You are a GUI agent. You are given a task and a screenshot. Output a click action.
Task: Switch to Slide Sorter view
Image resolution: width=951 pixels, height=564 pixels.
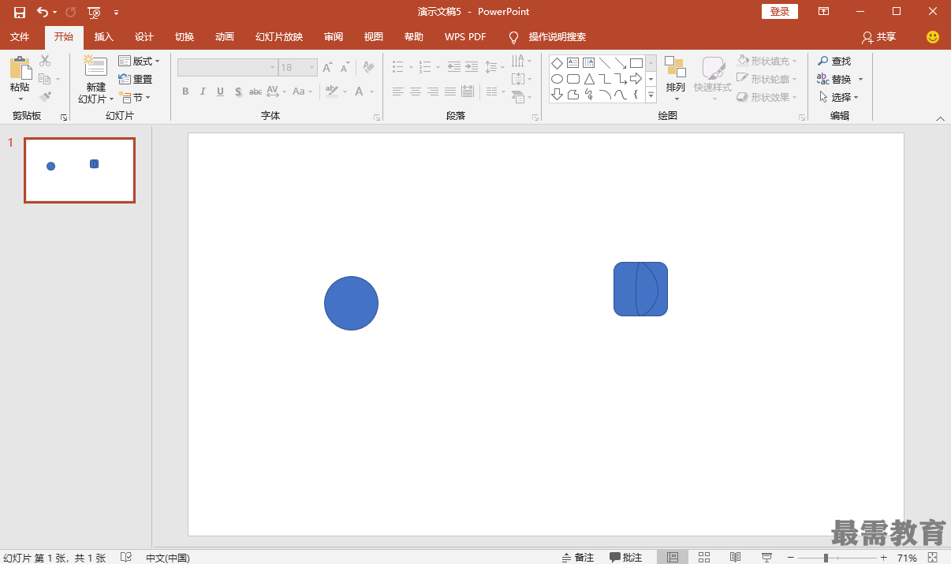(704, 557)
